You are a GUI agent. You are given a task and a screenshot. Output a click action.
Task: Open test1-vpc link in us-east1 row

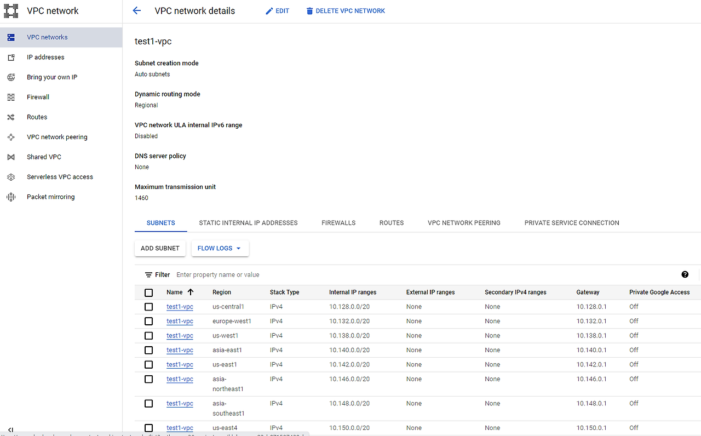click(180, 365)
